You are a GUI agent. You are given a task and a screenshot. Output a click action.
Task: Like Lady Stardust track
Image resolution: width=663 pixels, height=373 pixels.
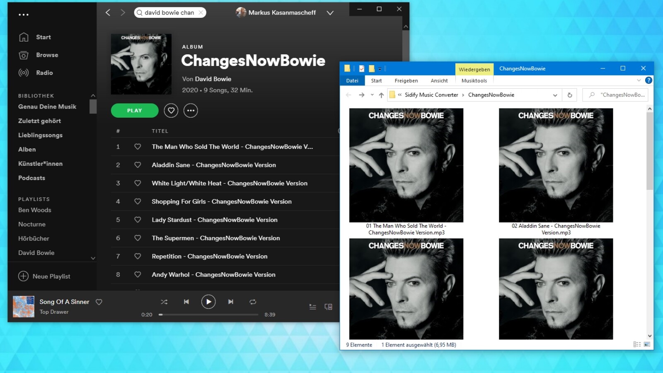(x=138, y=220)
